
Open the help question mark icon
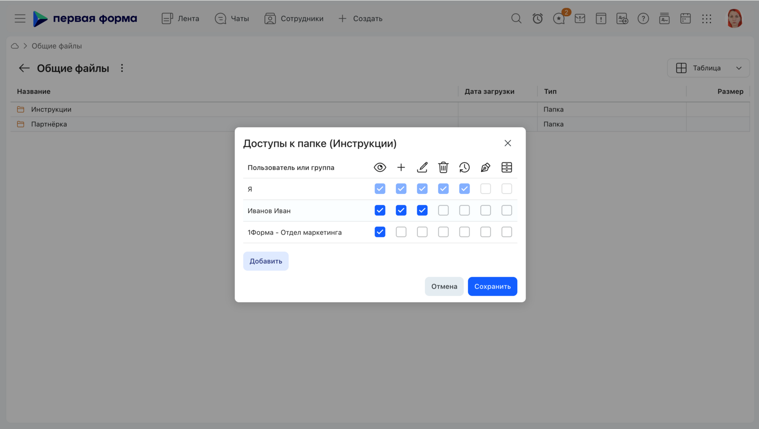point(643,18)
